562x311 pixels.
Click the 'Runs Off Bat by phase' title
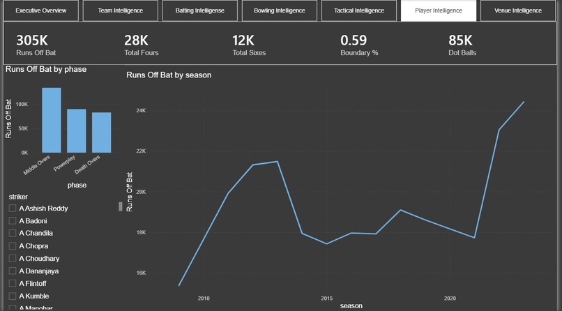[x=46, y=69]
